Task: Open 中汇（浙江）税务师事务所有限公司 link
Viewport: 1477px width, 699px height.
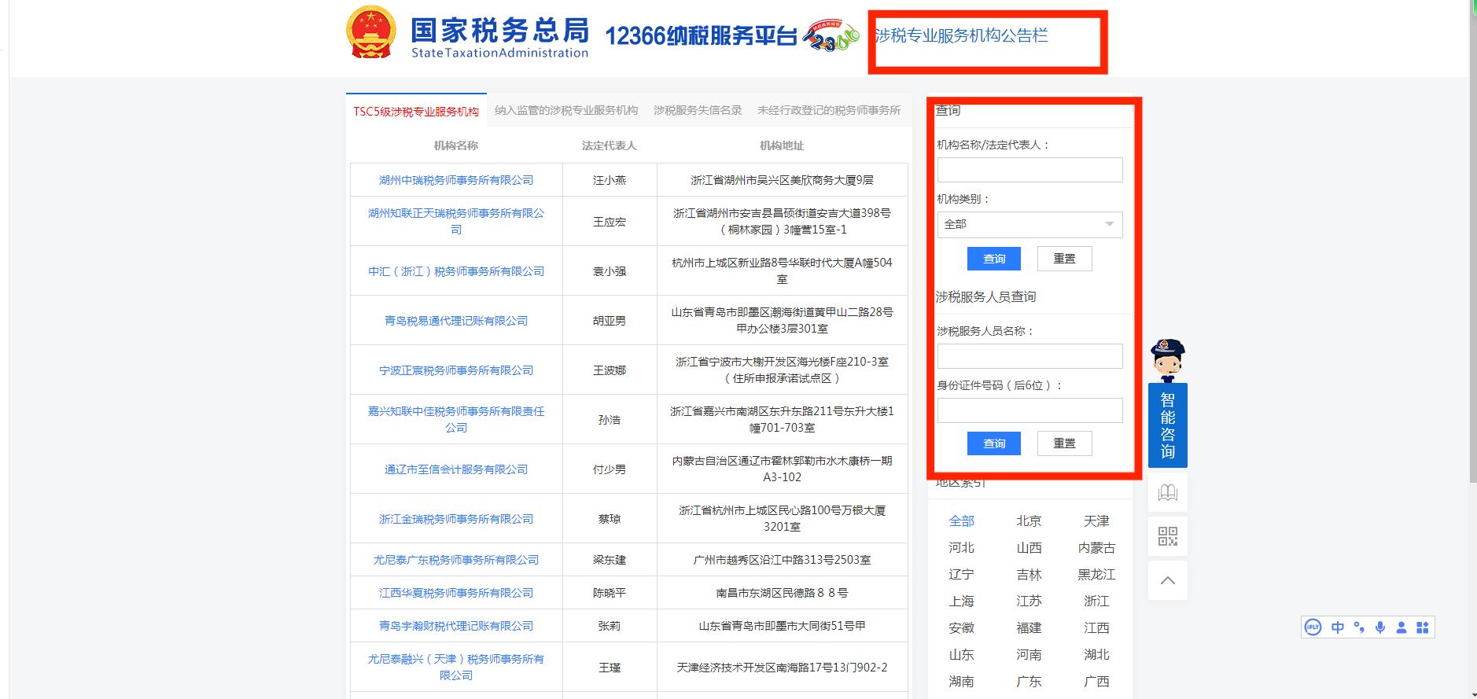Action: 456,271
